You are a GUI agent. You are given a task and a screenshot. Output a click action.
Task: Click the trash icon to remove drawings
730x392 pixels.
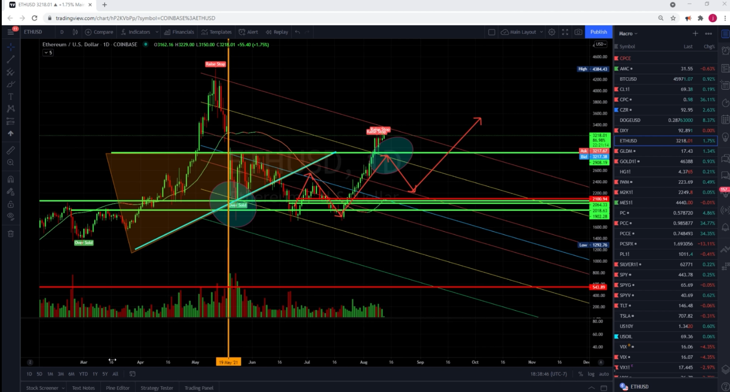[x=11, y=234]
